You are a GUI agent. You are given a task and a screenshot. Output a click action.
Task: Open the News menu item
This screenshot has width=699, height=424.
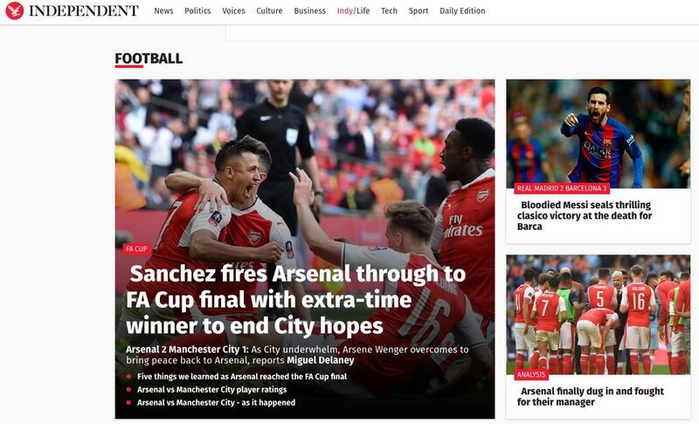[x=163, y=10]
